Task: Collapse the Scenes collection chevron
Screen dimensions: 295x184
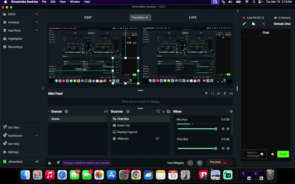Action: (49, 111)
